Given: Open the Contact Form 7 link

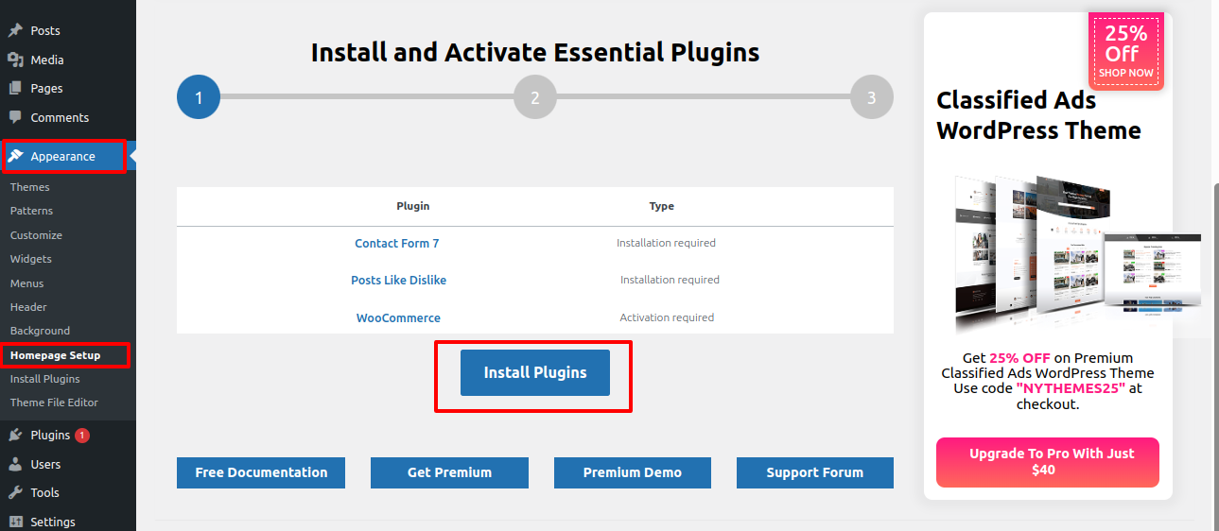Looking at the screenshot, I should pos(397,243).
